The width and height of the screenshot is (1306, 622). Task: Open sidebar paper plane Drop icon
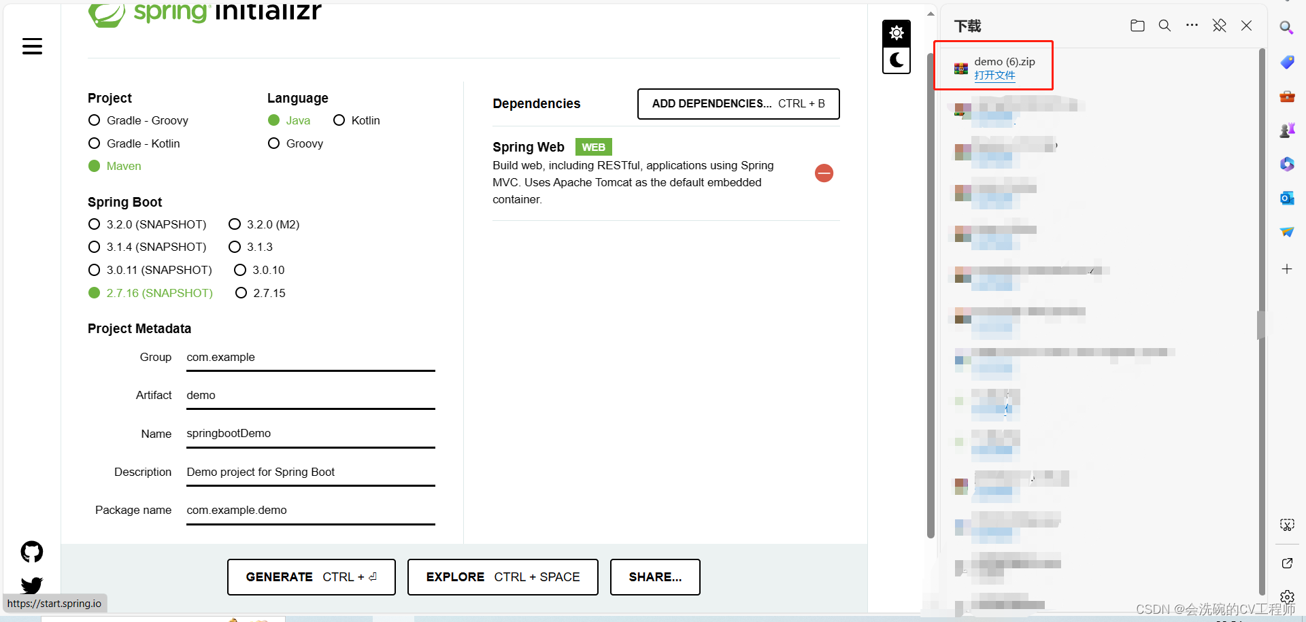pyautogui.click(x=1287, y=232)
